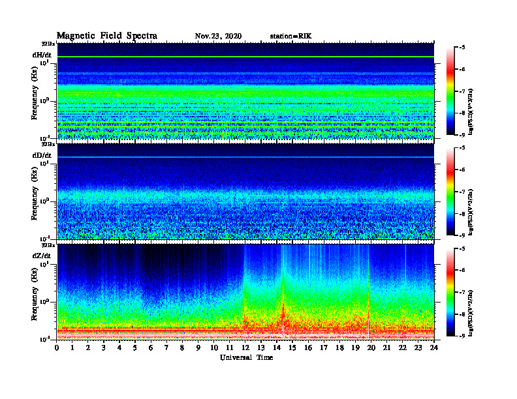Click hour tick label "10" on time axis
The width and height of the screenshot is (517, 399).
tap(214, 347)
